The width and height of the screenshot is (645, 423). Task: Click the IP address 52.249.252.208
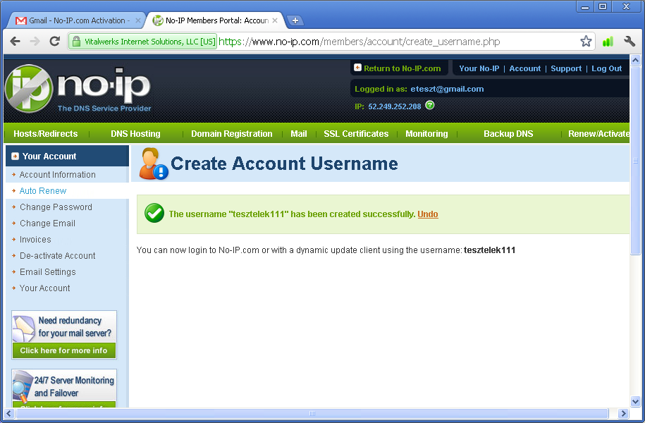(395, 106)
